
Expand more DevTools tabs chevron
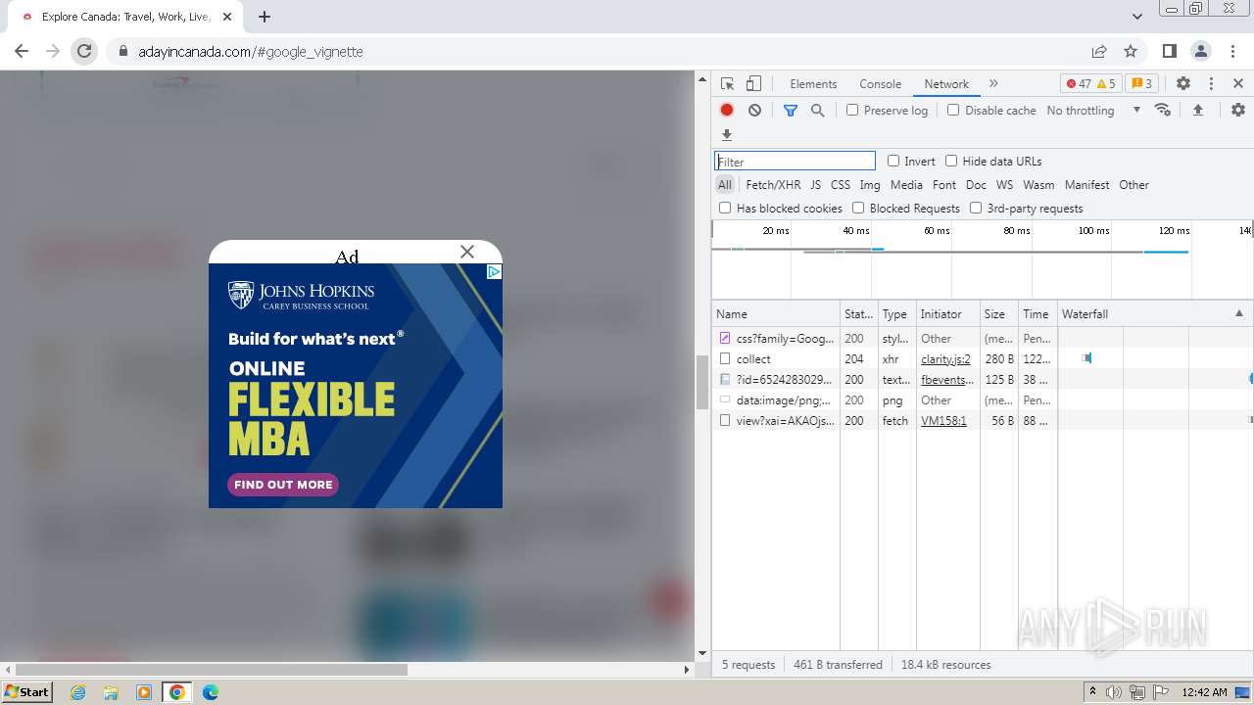993,83
